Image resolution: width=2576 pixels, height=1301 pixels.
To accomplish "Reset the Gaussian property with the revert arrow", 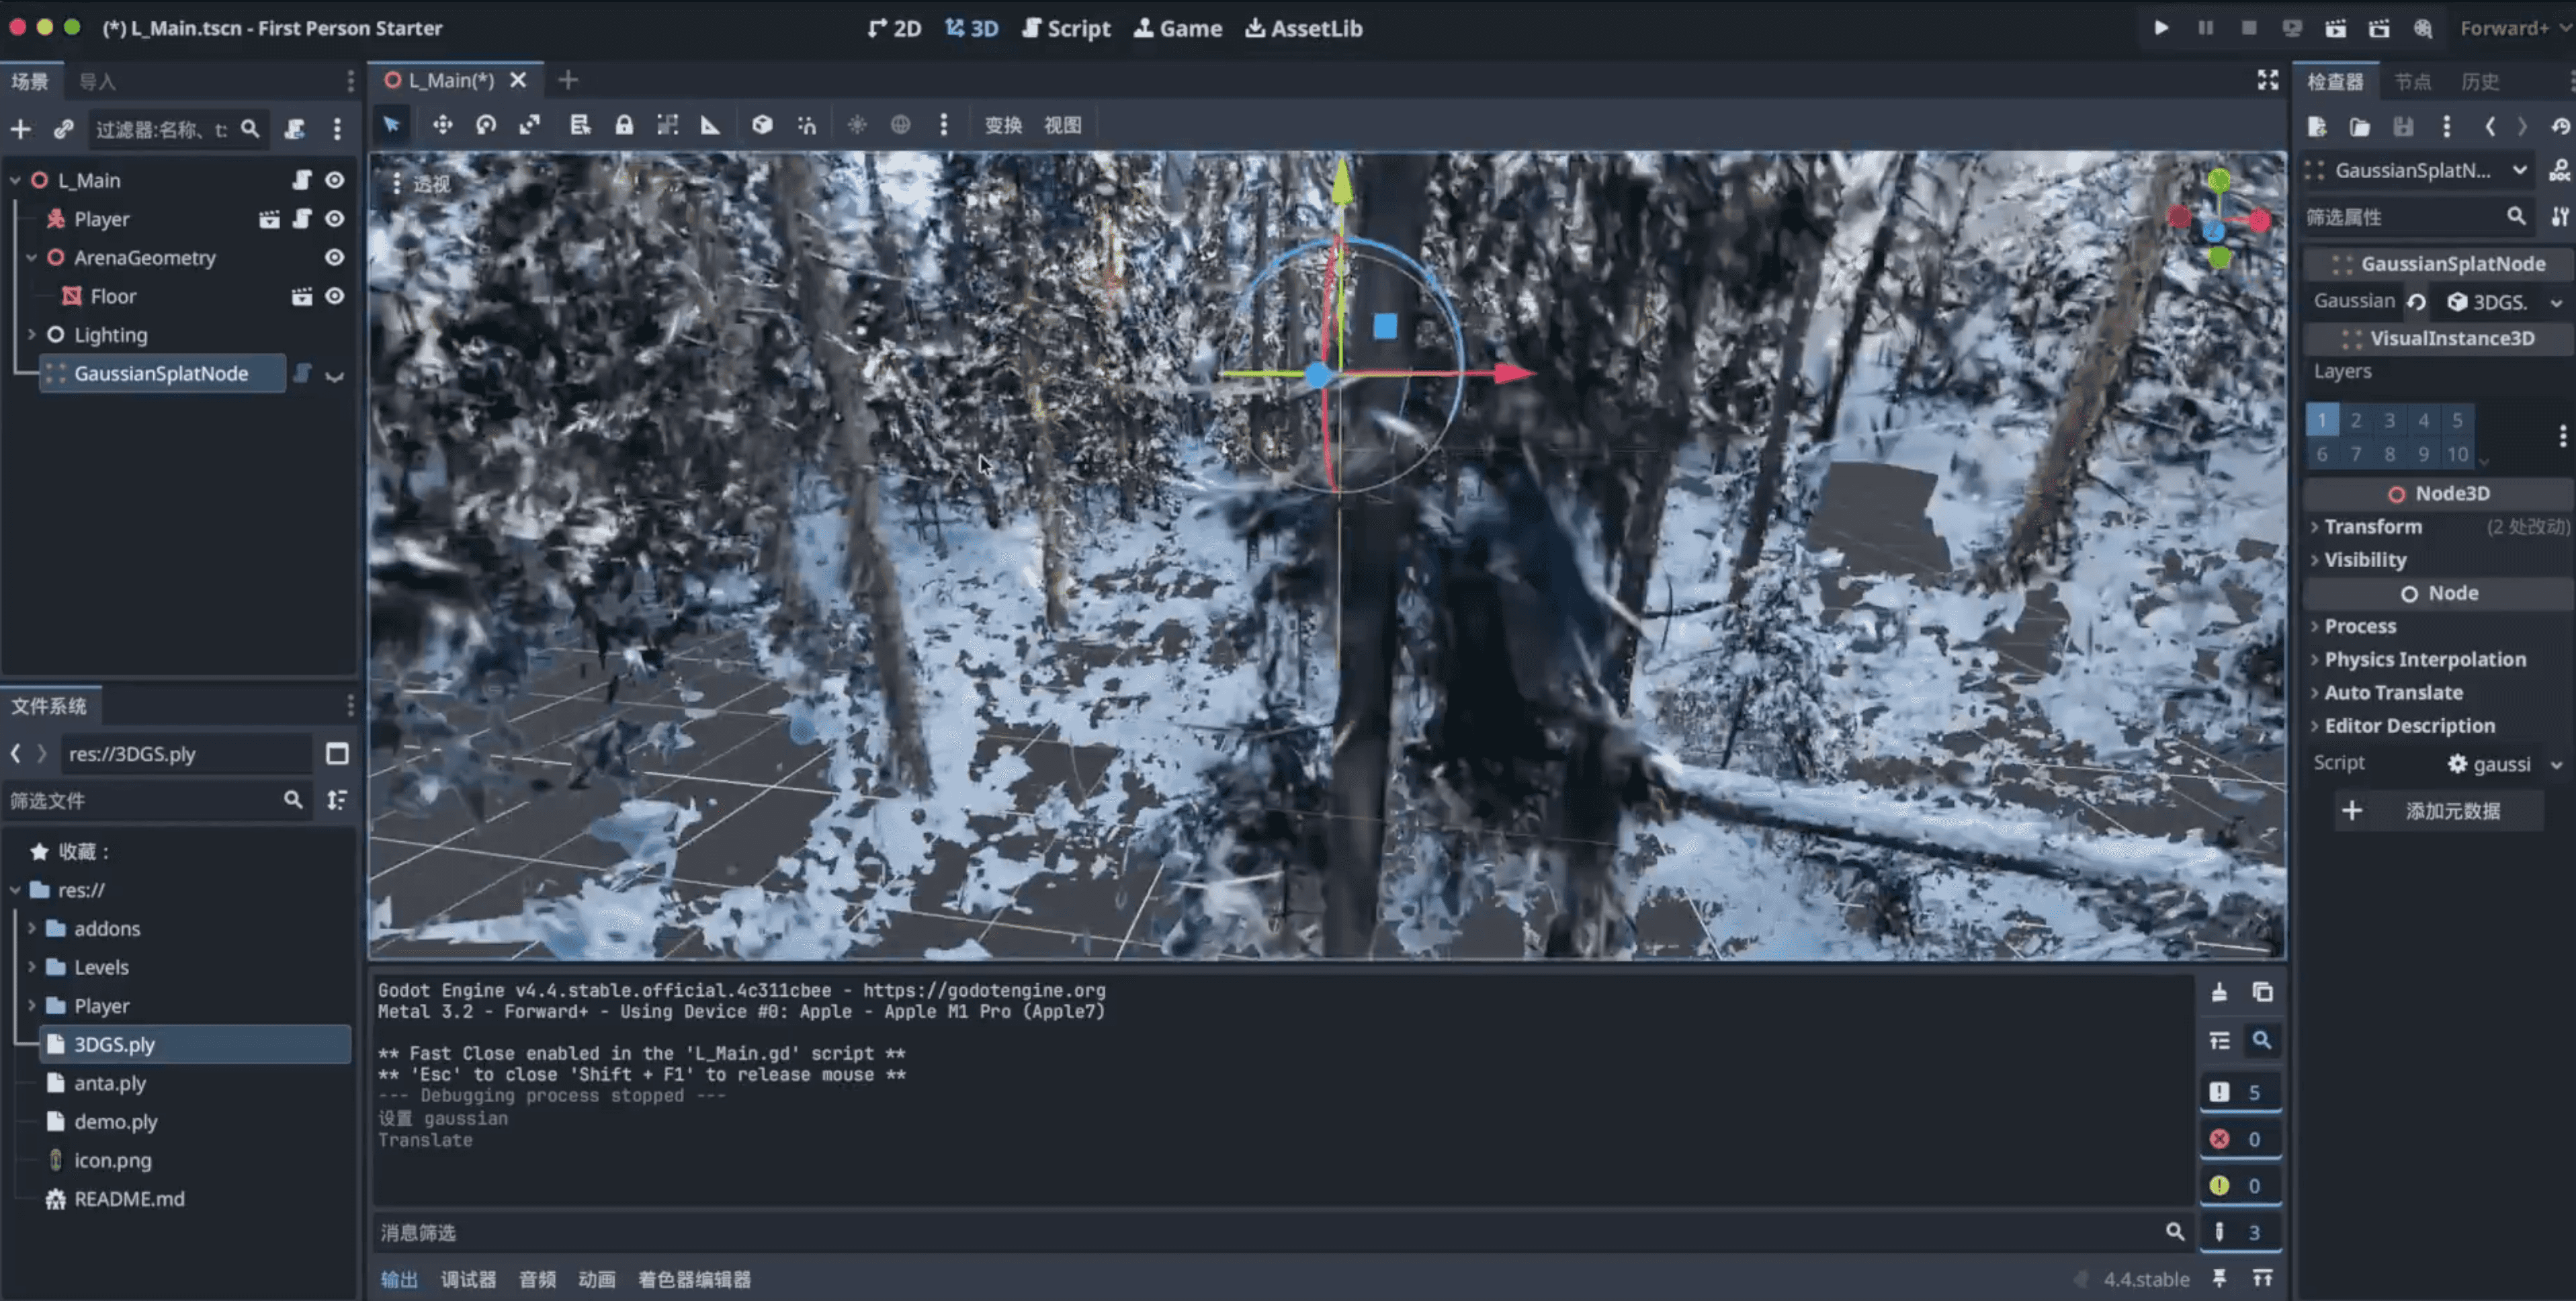I will click(2416, 302).
